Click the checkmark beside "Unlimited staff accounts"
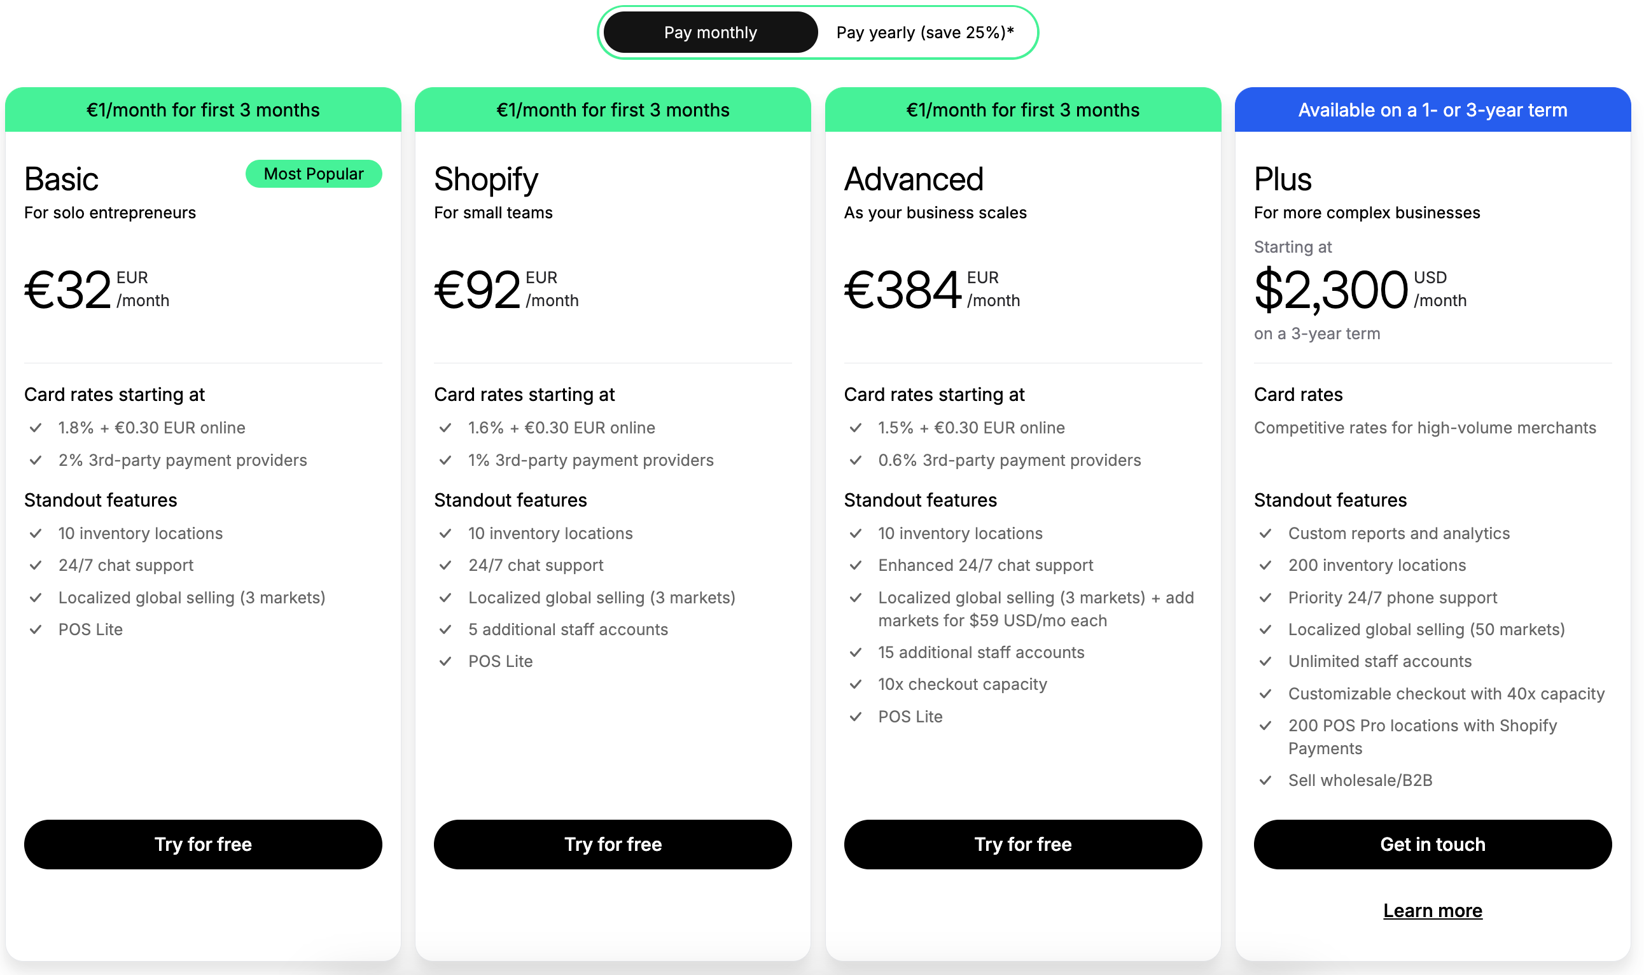 pyautogui.click(x=1265, y=661)
